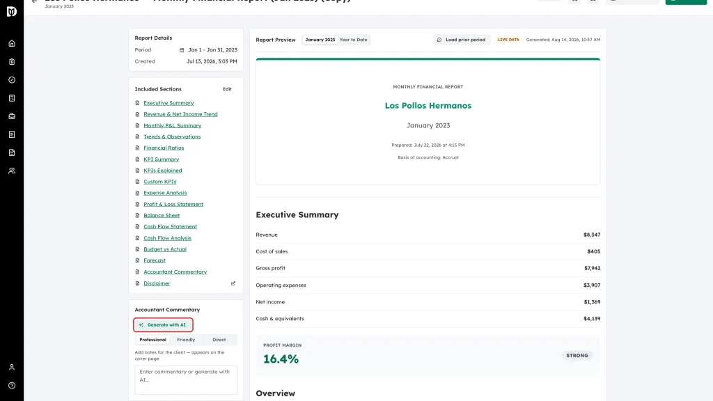713x401 pixels.
Task: Click the Operating expenses value $3,907
Action: pyautogui.click(x=592, y=285)
